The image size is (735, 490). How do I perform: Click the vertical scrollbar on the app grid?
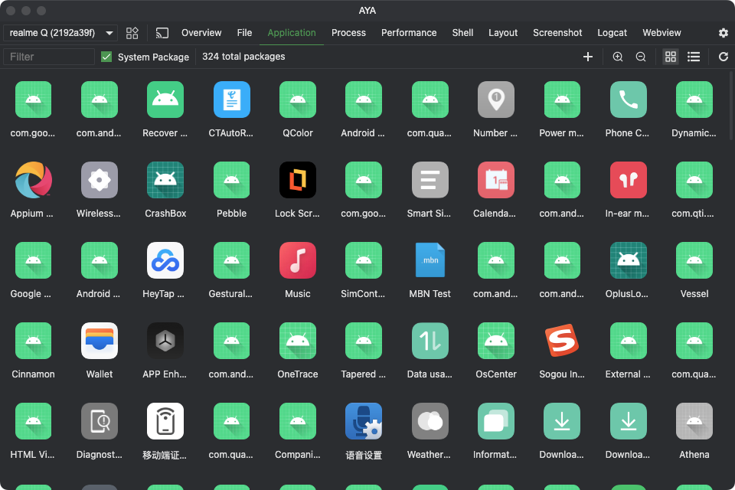coord(731,106)
